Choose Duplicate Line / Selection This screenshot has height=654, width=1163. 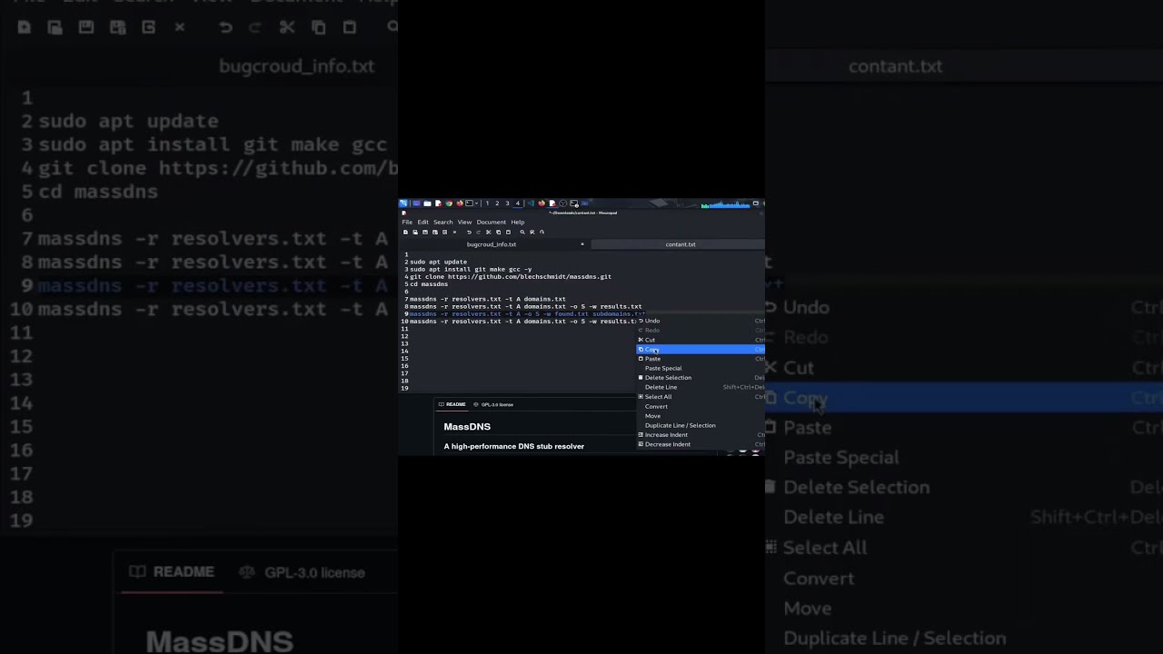tap(700, 425)
